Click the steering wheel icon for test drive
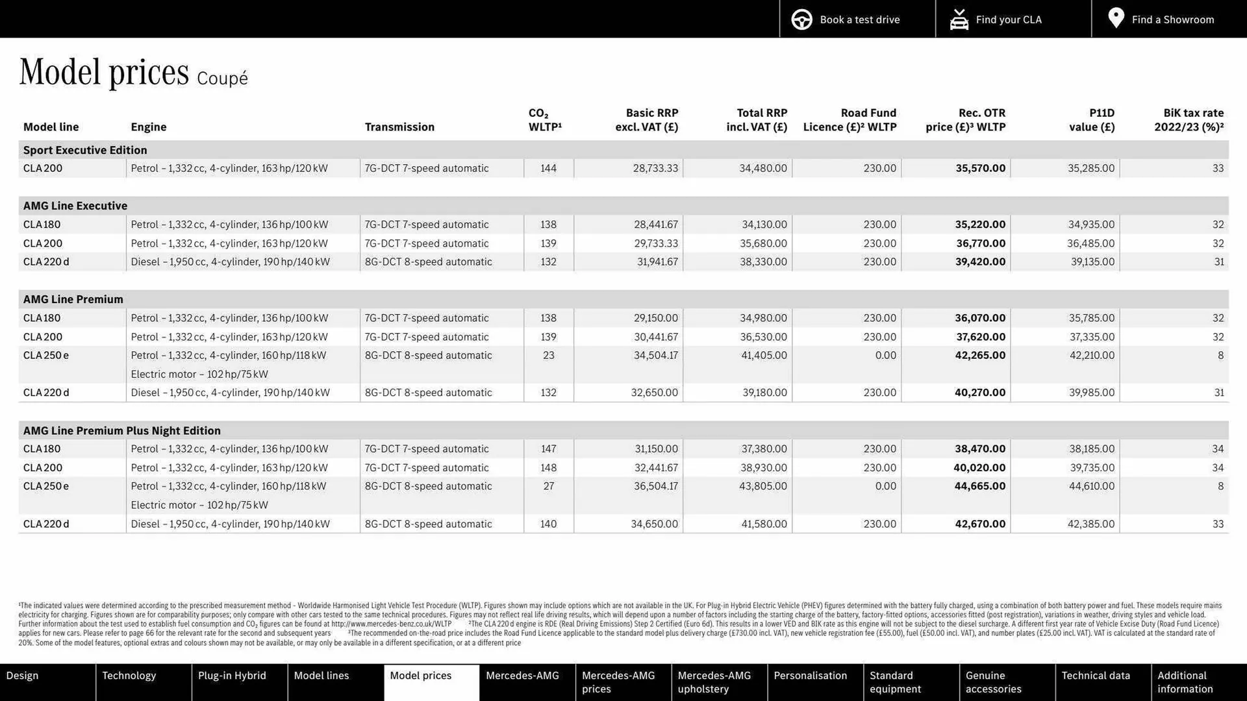1247x701 pixels. [x=801, y=19]
